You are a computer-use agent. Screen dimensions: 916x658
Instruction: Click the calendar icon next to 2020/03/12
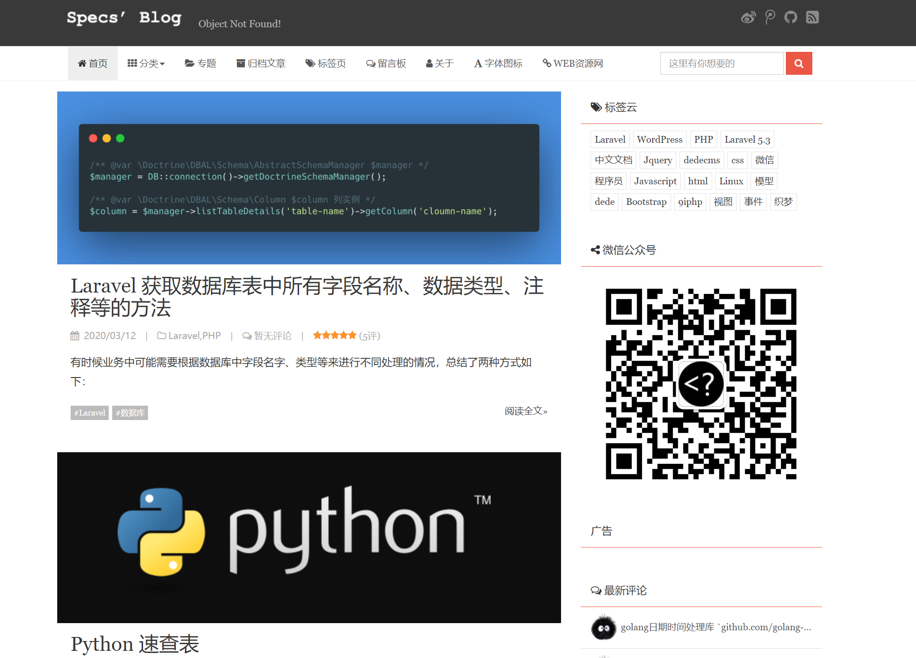click(x=75, y=335)
